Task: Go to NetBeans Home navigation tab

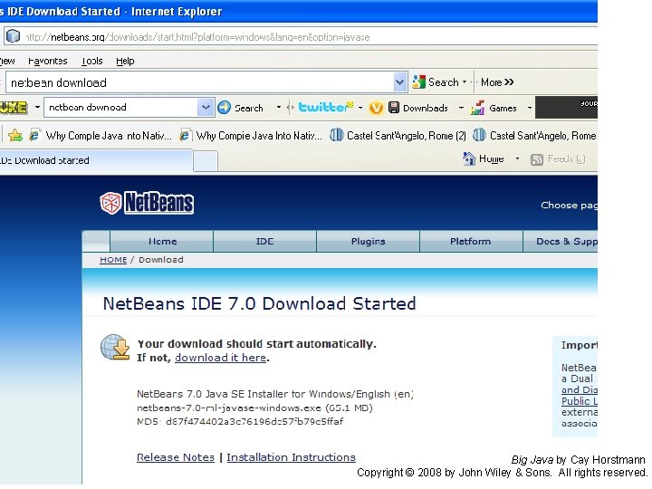Action: 162,241
